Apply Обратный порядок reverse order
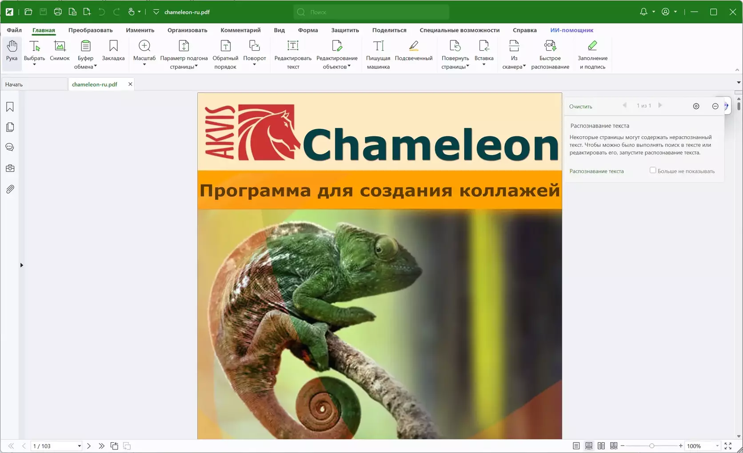 pos(225,54)
